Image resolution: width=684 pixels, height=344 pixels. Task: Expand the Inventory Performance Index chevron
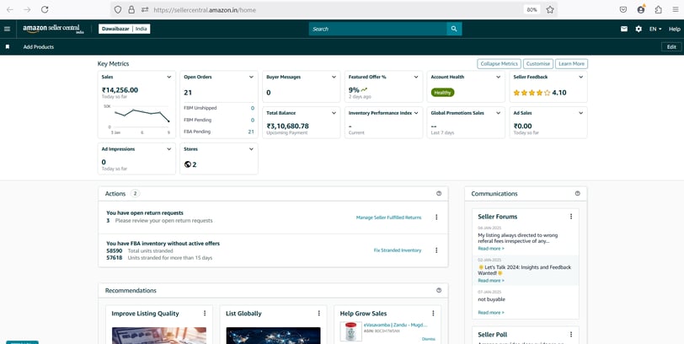[416, 113]
